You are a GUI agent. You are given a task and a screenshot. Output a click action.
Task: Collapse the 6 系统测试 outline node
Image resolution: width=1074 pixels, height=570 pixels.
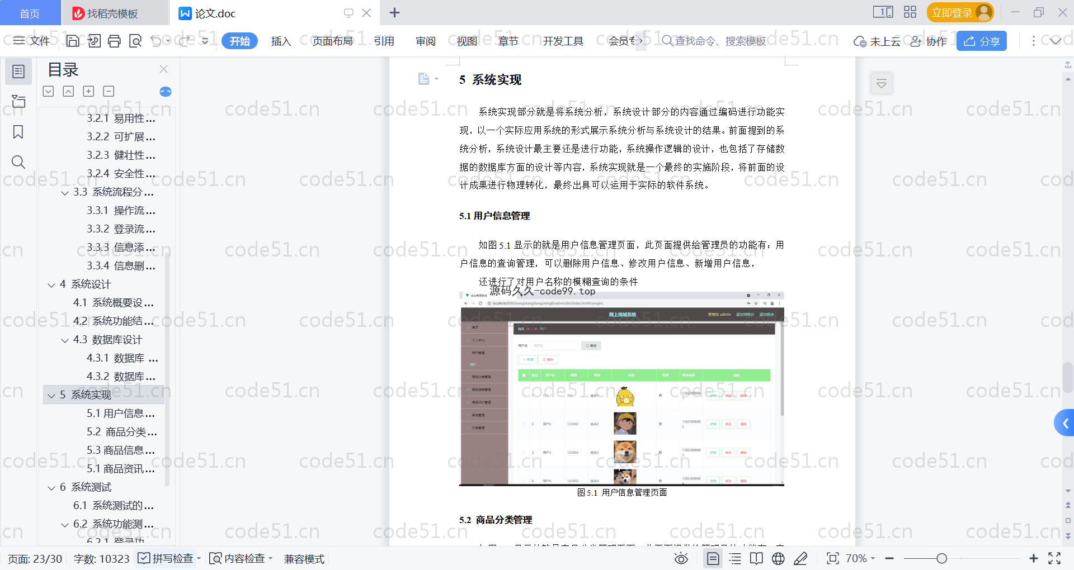click(51, 488)
